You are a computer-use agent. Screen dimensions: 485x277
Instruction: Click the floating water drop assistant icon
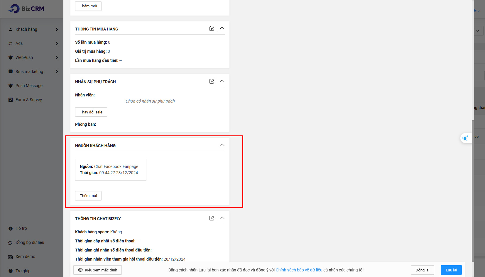(465, 138)
